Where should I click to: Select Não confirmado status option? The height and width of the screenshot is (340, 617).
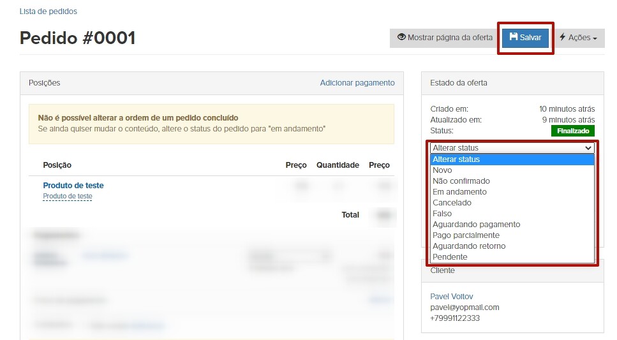click(x=461, y=181)
